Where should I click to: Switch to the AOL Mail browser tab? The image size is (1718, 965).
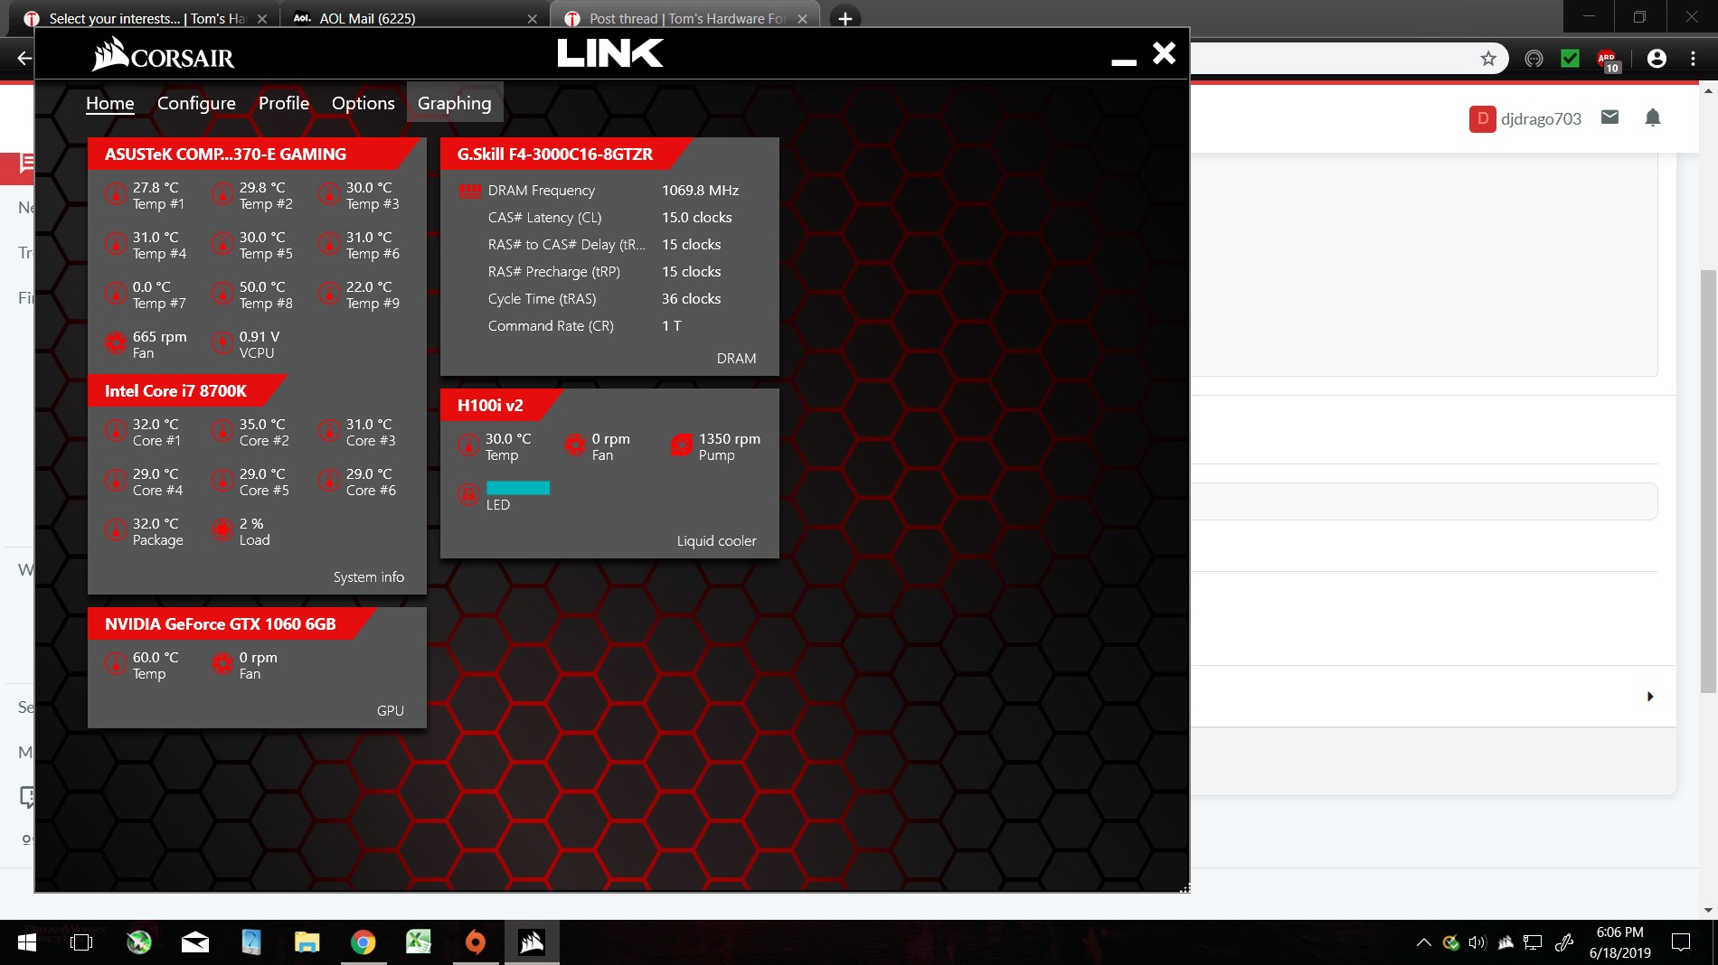pos(412,18)
